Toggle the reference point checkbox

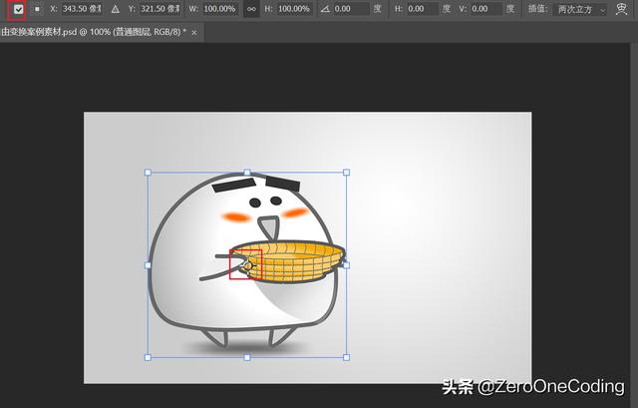pos(16,9)
